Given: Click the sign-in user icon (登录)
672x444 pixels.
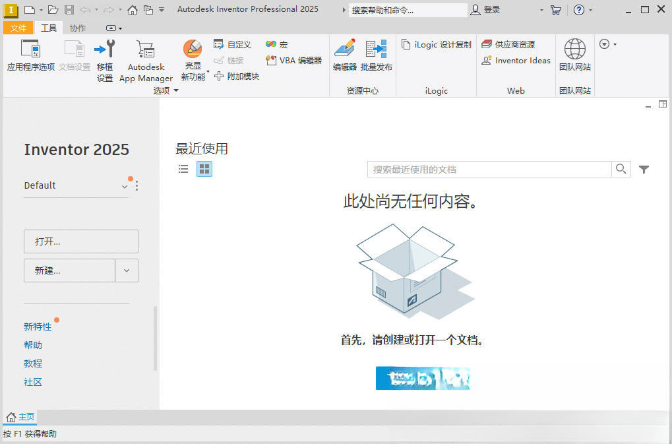Looking at the screenshot, I should pyautogui.click(x=475, y=10).
